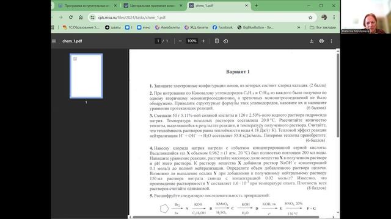Click the cyclohexane structure in task 5

(164, 209)
